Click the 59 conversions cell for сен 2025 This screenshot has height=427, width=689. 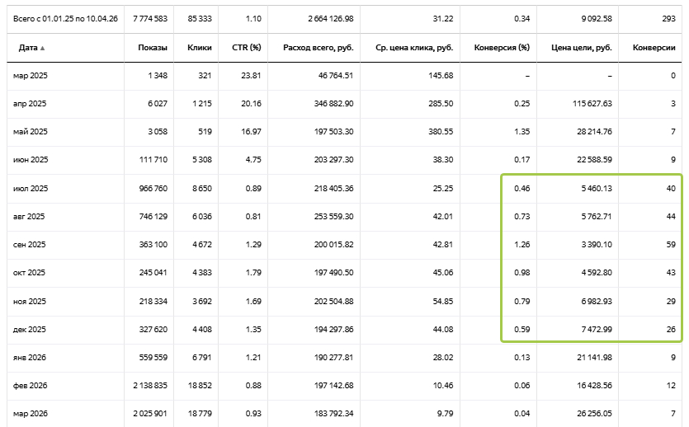click(x=671, y=245)
